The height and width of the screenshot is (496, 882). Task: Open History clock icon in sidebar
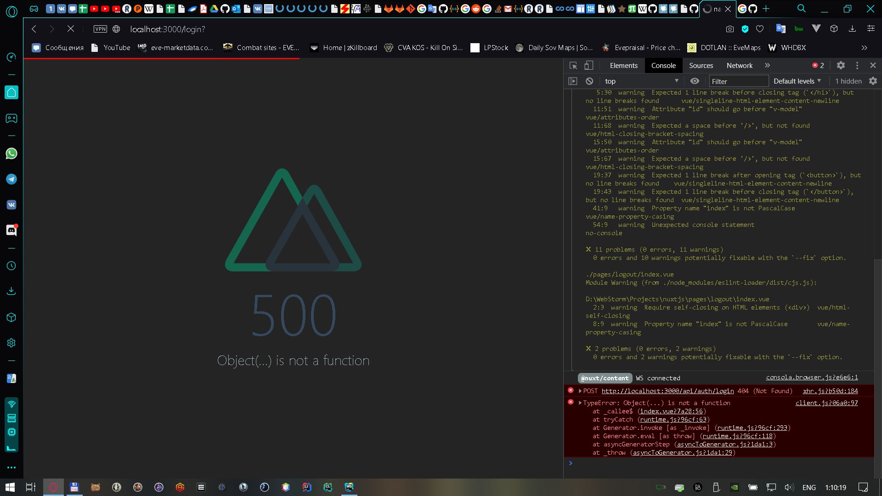(x=11, y=265)
